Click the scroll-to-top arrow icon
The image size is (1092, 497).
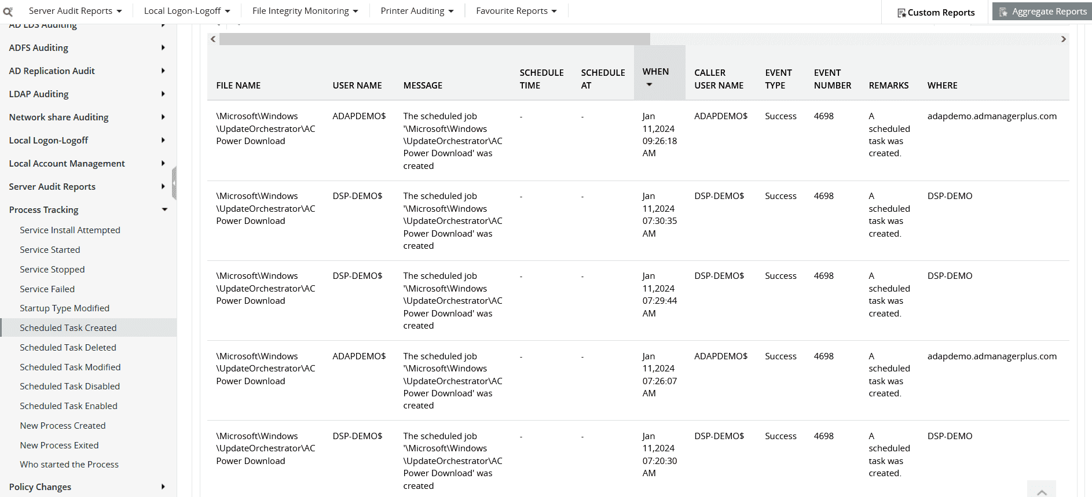pyautogui.click(x=1042, y=491)
